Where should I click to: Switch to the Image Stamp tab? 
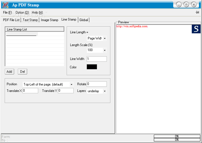tap(50, 20)
